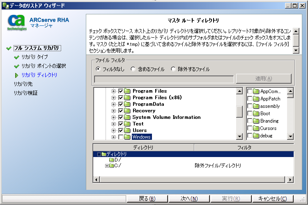This screenshot has height=205, width=308.
Task: Click the ディレクトリ root folder icon
Action: (x=104, y=154)
